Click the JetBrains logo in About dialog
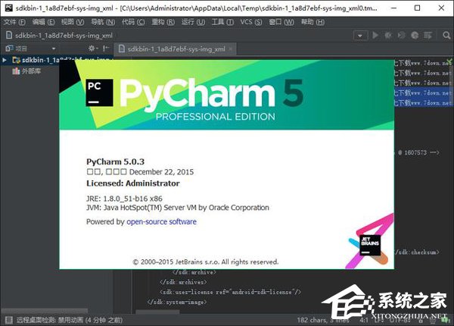This screenshot has width=454, height=326. click(x=370, y=245)
